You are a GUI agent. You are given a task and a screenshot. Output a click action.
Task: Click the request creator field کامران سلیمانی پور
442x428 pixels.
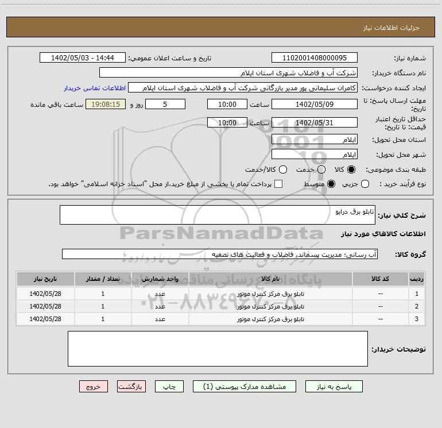pyautogui.click(x=243, y=88)
